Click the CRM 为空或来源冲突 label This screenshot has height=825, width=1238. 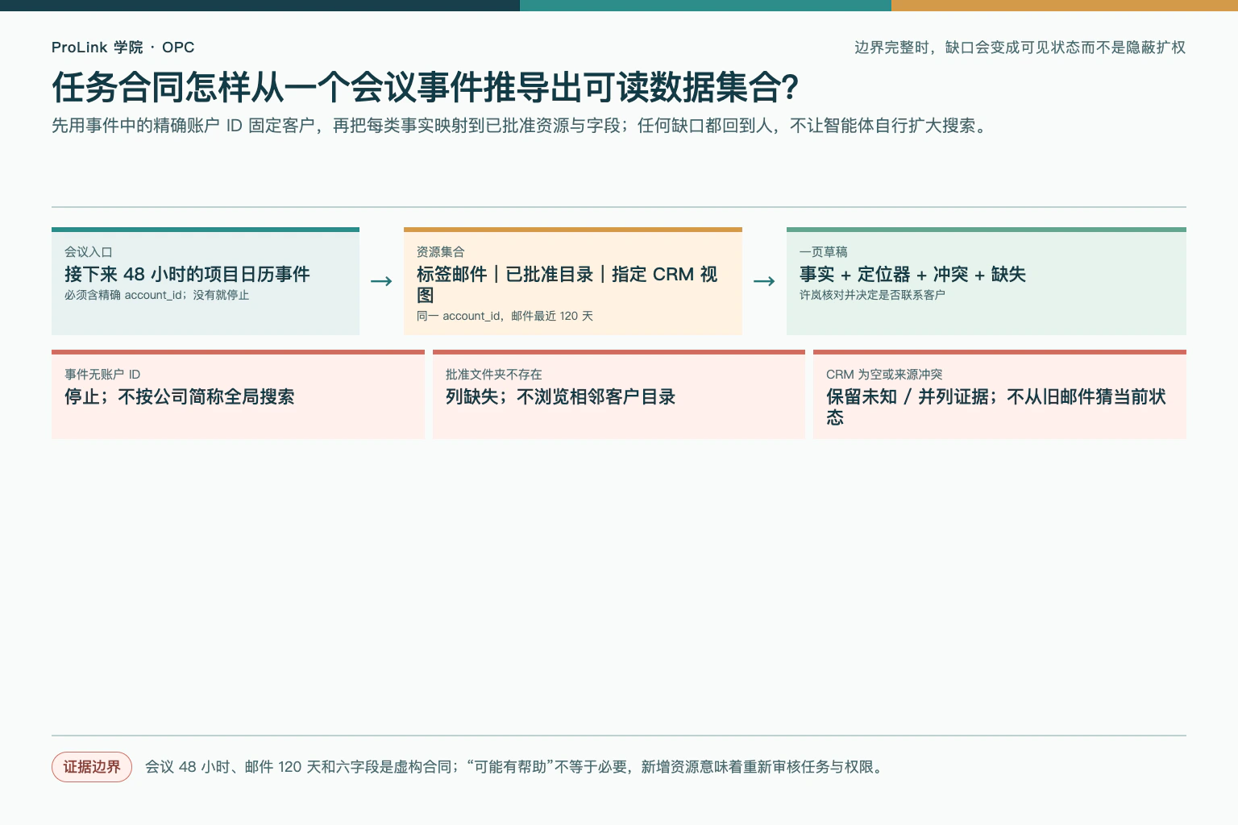pyautogui.click(x=884, y=375)
